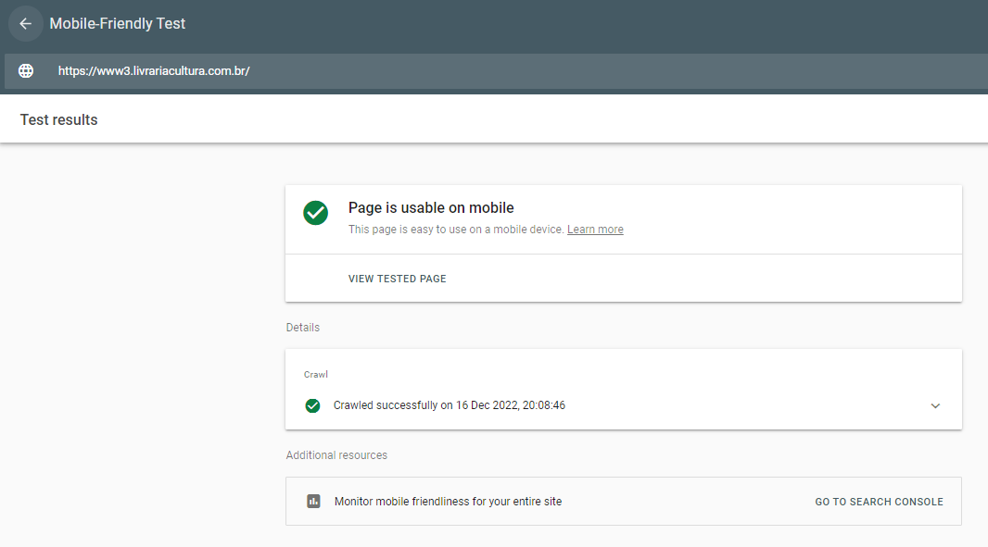This screenshot has width=988, height=547.
Task: Click the tested URL field
Action: tap(153, 70)
